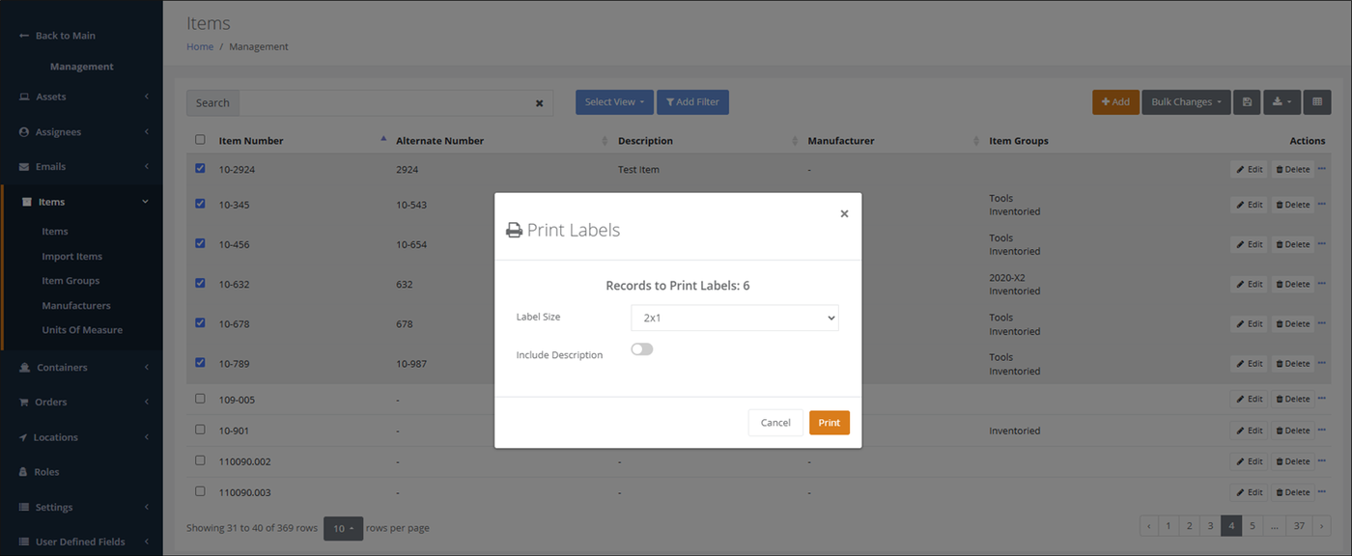Uncheck the checkbox for item 10-632
Screen dimensions: 1352x556
pyautogui.click(x=200, y=283)
